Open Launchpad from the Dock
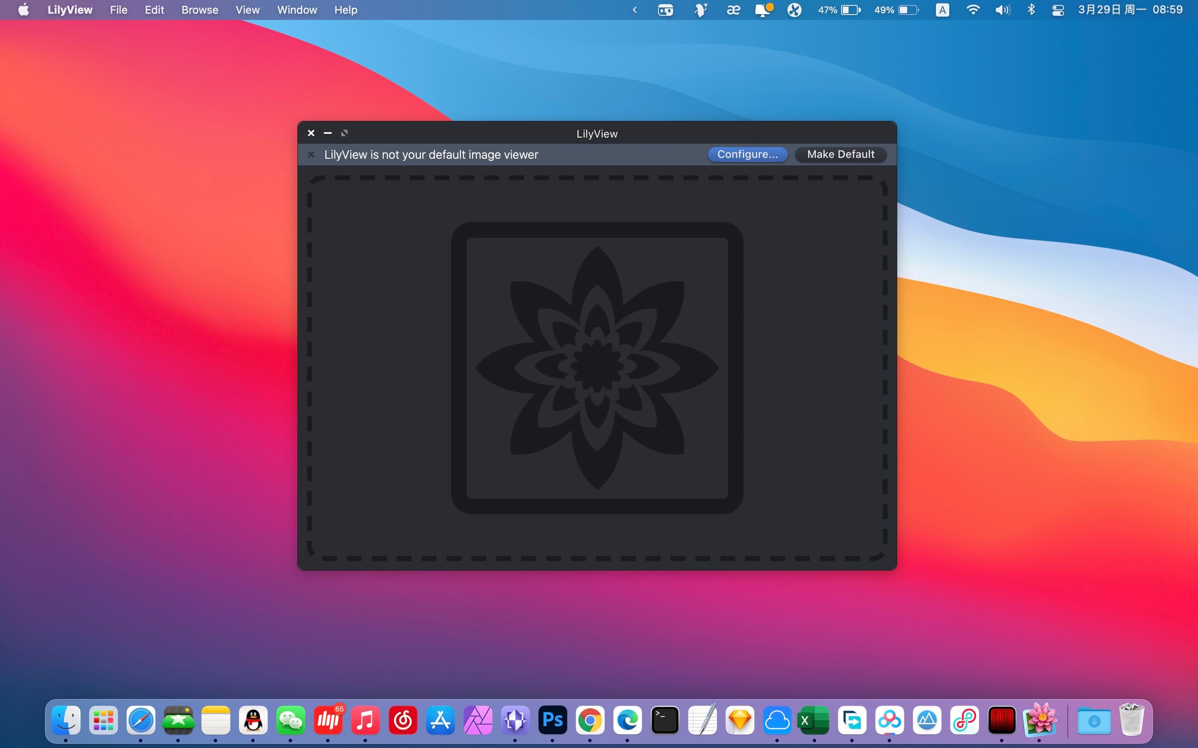Image resolution: width=1198 pixels, height=748 pixels. click(104, 720)
